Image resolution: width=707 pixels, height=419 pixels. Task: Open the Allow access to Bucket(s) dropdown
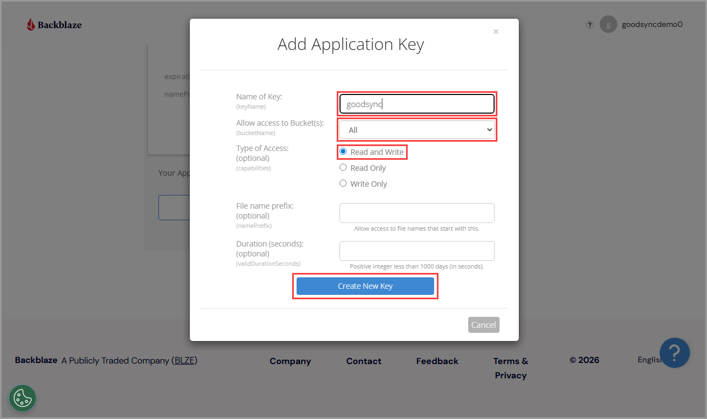(417, 130)
